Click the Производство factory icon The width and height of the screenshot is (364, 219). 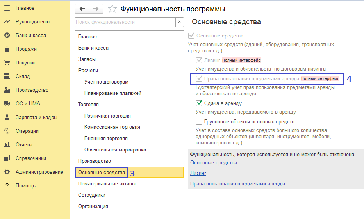point(7,90)
